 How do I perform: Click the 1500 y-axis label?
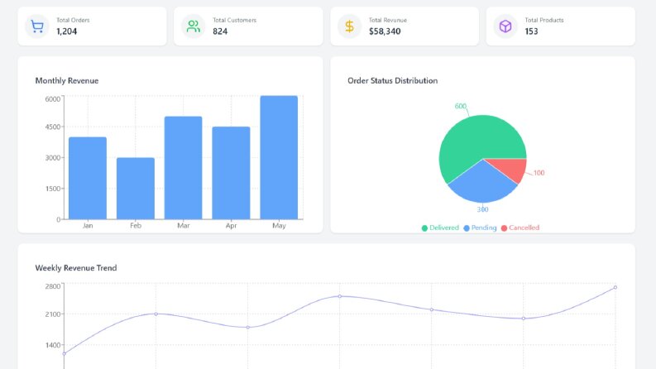click(53, 189)
